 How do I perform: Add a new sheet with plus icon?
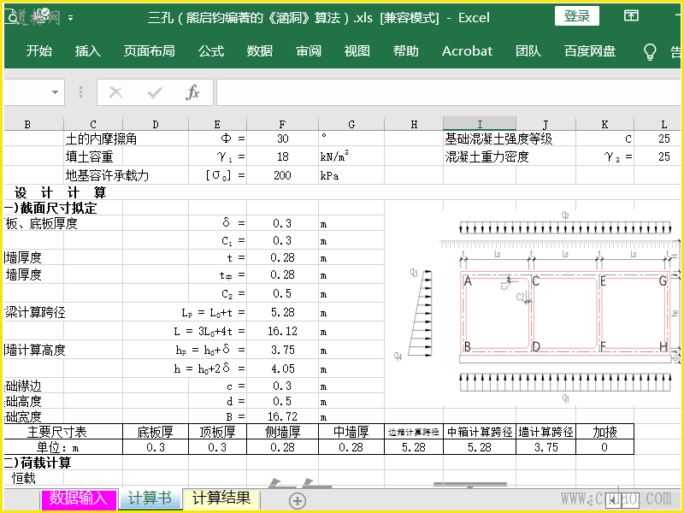coord(298,500)
